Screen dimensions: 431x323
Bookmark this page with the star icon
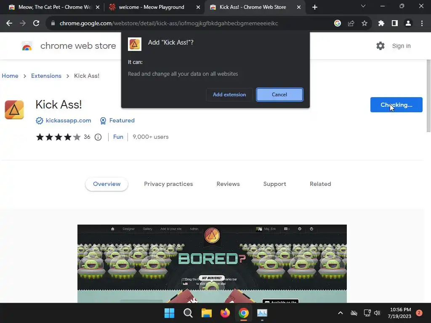364,24
